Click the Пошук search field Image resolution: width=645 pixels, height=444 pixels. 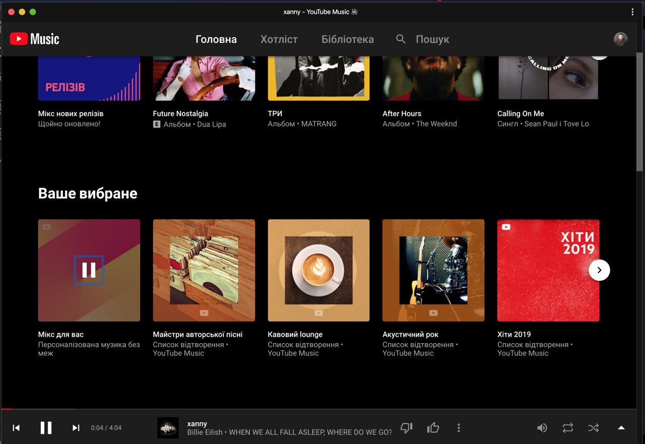tap(432, 39)
